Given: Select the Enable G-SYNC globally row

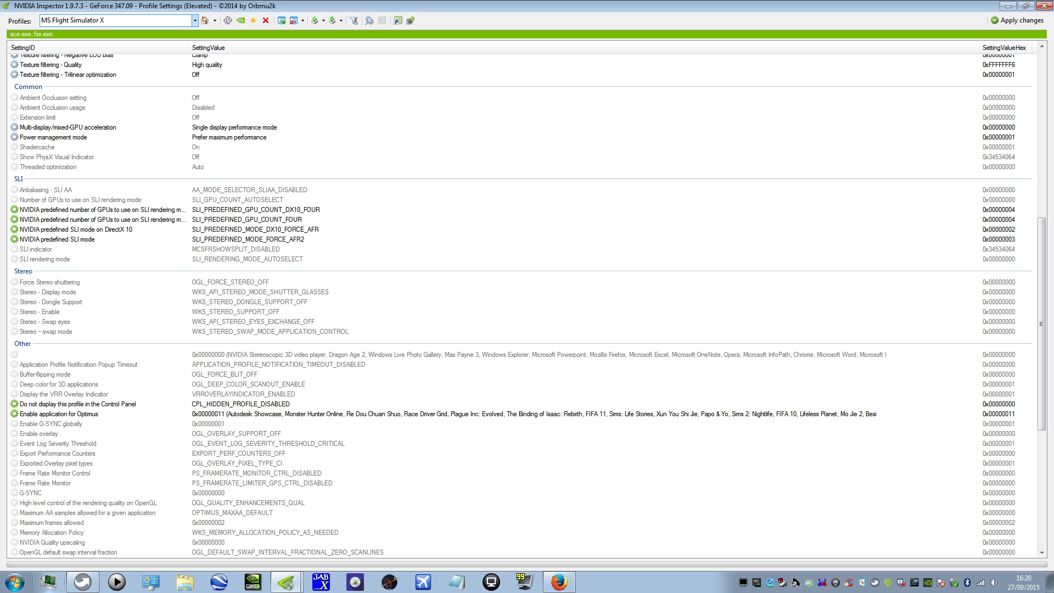Looking at the screenshot, I should (519, 424).
